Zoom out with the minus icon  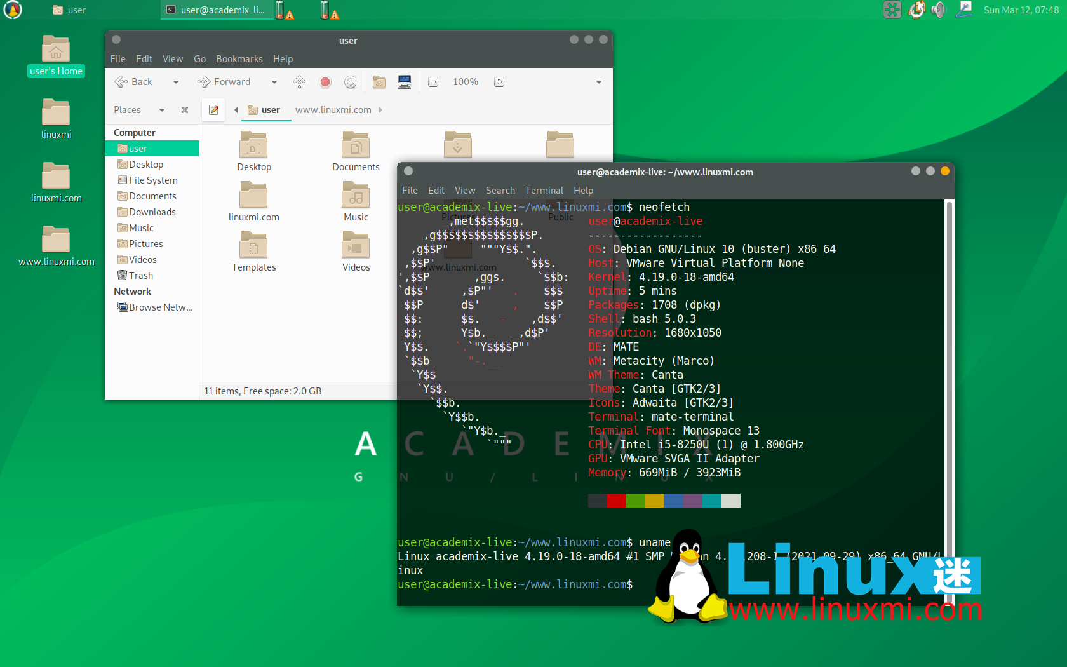(x=433, y=82)
